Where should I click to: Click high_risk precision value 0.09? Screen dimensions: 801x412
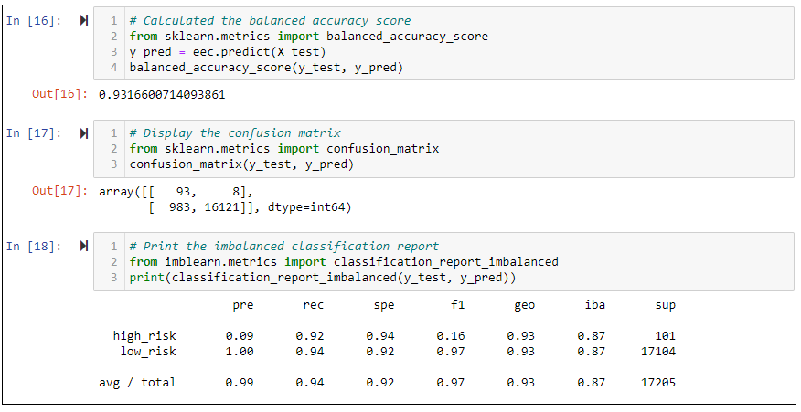point(240,336)
